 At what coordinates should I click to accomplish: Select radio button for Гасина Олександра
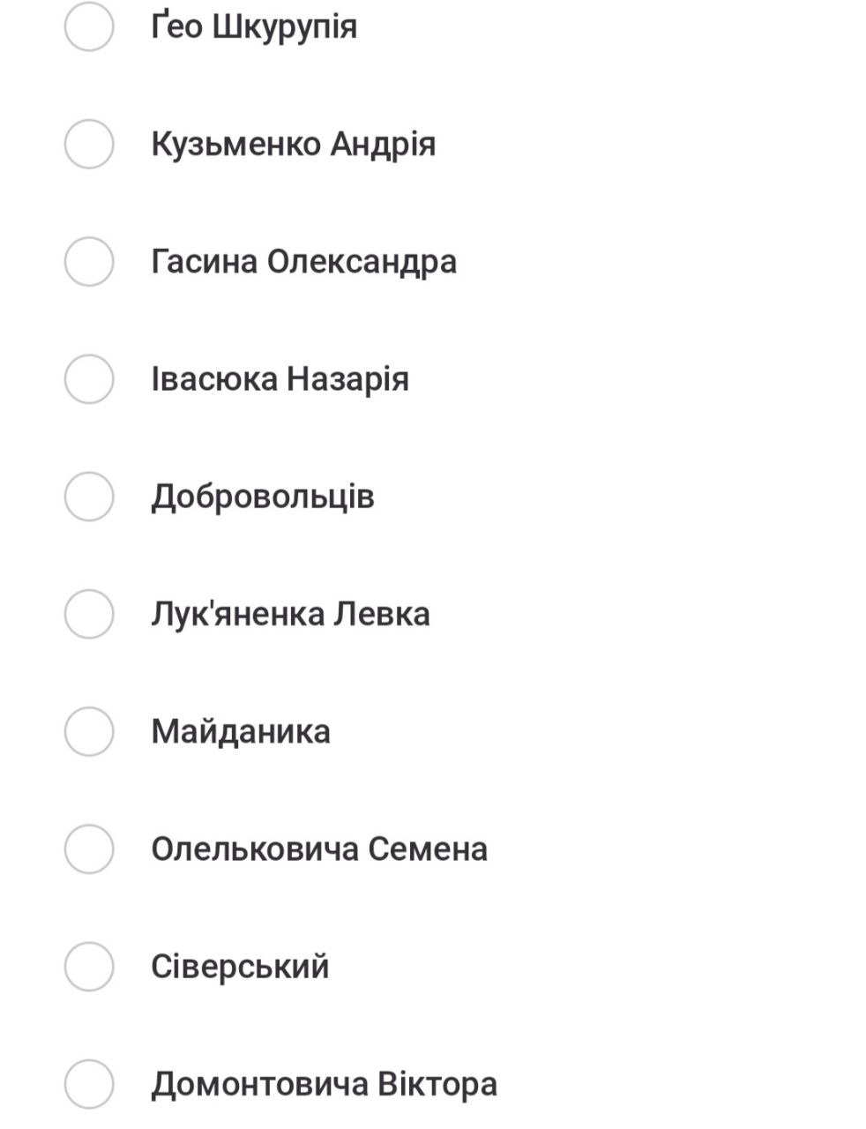[x=89, y=261]
